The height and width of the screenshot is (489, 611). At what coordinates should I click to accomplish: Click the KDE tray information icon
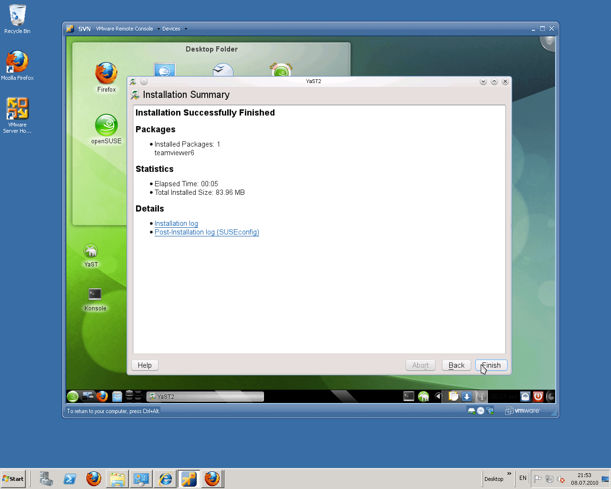pyautogui.click(x=482, y=396)
